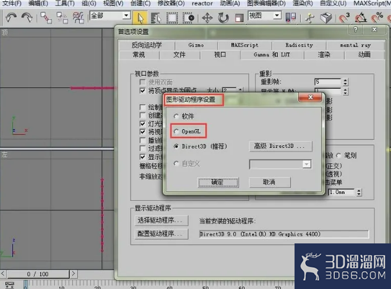Open Select by Name list icon
Viewport: 391px width, 289px height.
156,18
